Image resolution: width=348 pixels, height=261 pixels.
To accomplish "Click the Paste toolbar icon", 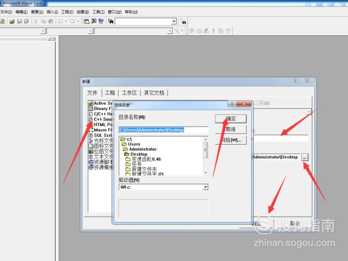I will tap(51, 21).
